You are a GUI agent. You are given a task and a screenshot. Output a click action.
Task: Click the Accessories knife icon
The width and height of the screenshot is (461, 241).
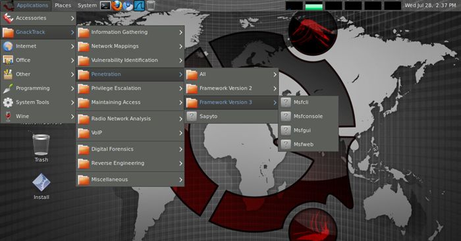click(x=8, y=18)
